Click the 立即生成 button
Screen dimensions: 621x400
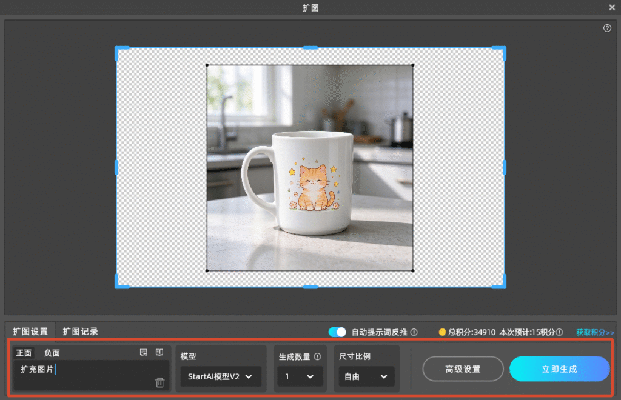(560, 368)
